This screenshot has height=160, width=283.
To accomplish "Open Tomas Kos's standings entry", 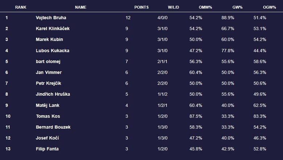I will [48, 116].
